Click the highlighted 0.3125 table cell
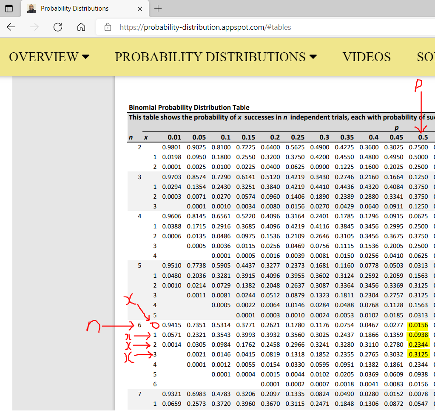The image size is (435, 416). point(418,353)
